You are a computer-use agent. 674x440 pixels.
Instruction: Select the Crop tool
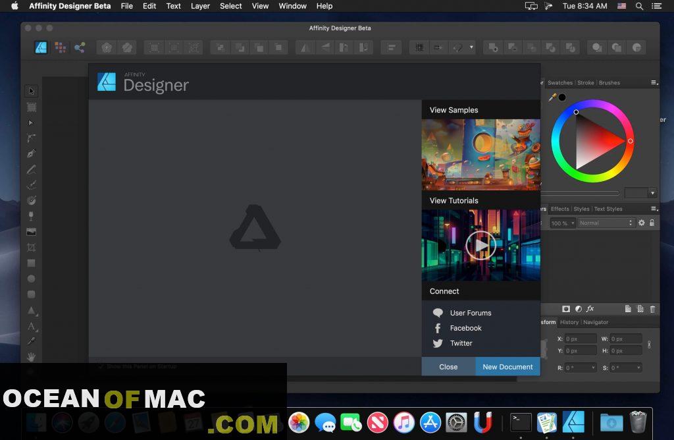pyautogui.click(x=32, y=247)
